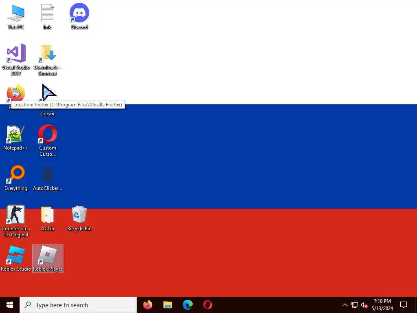Image resolution: width=417 pixels, height=313 pixels.
Task: Launch Microsoft Edge from the taskbar
Action: coord(187,305)
